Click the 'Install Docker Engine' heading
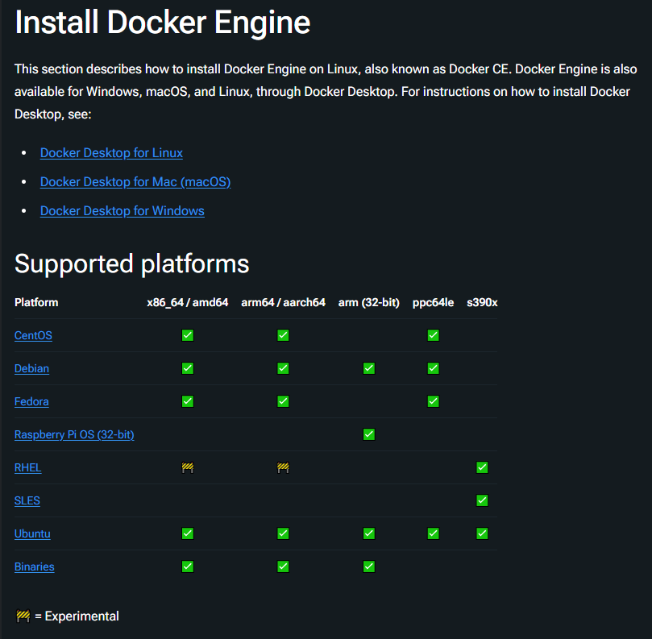 point(163,23)
